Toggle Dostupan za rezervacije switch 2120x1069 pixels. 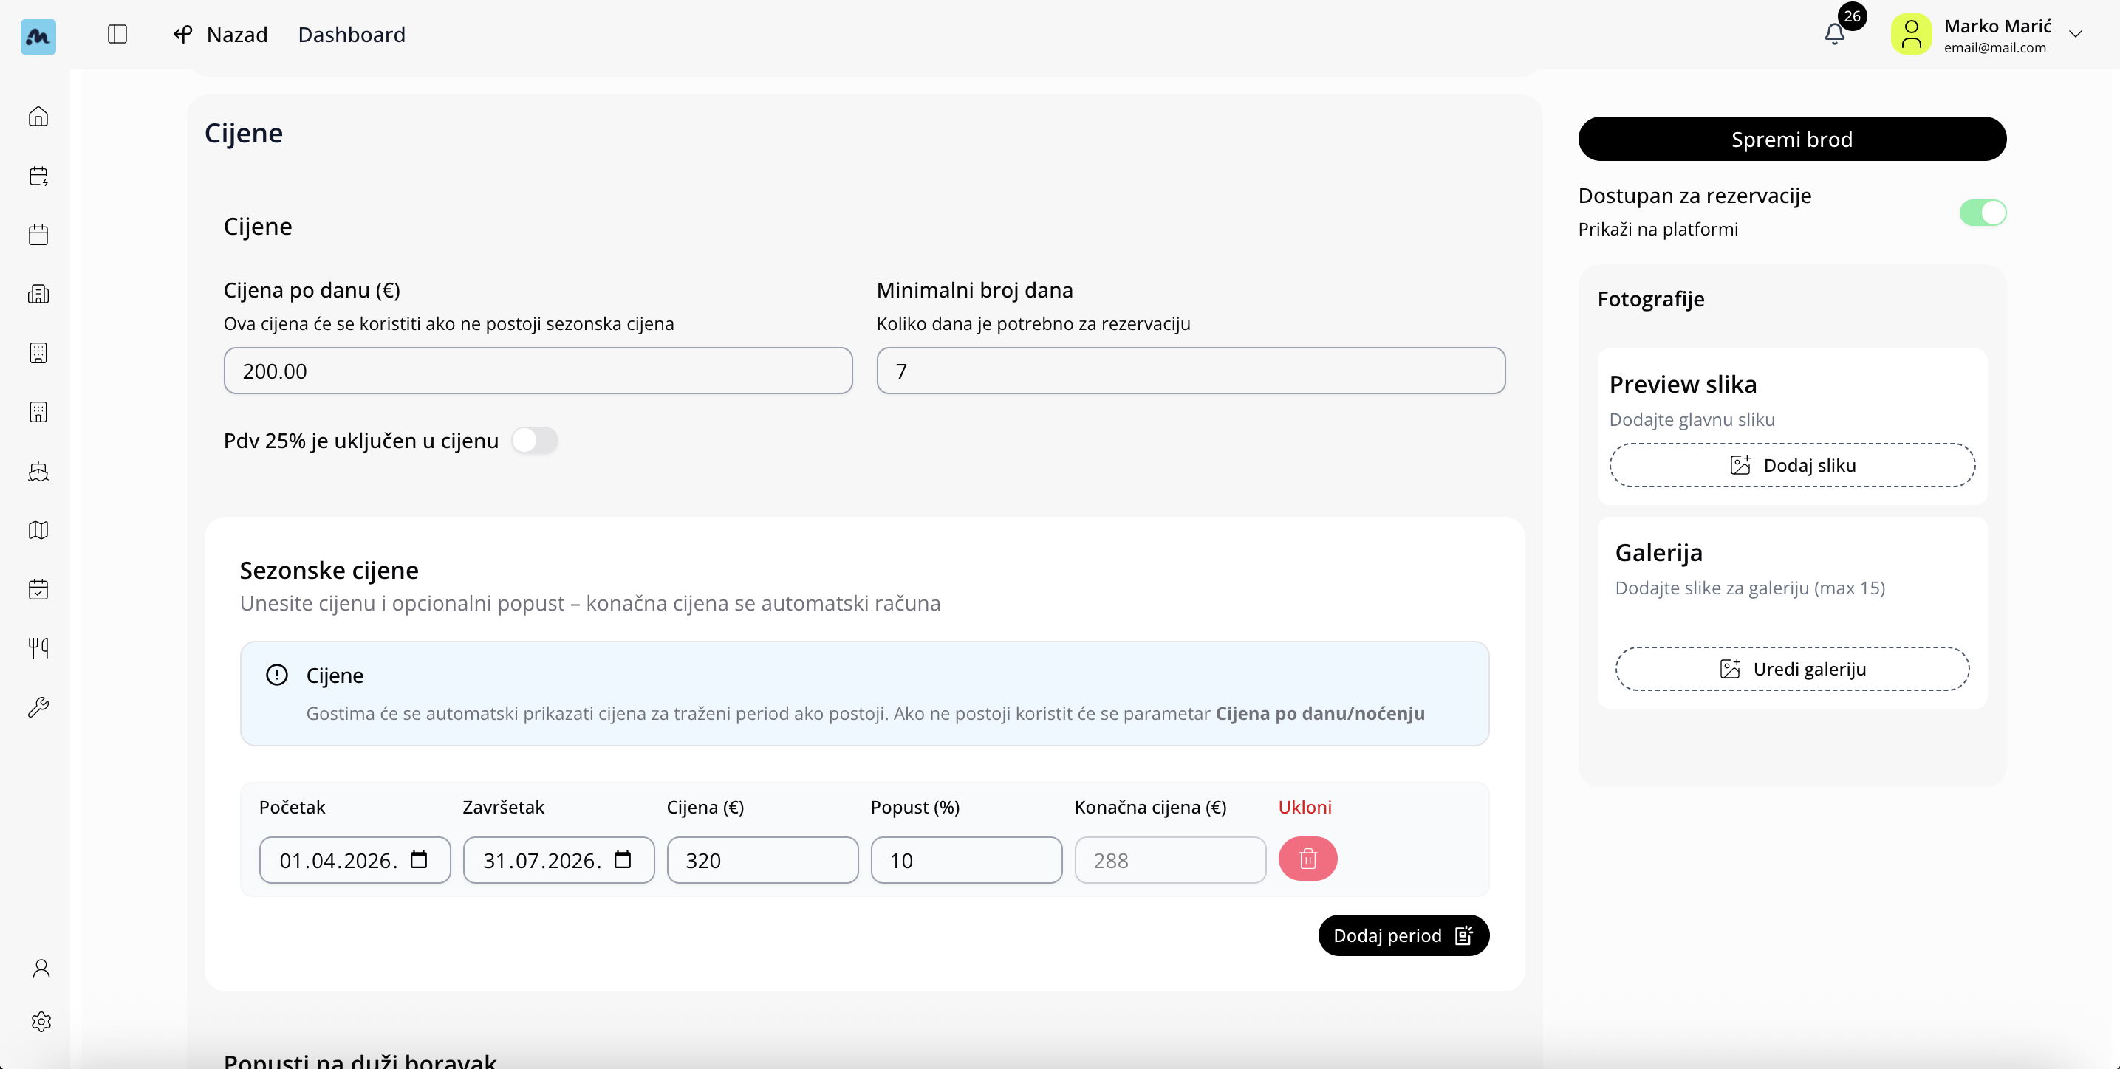[1982, 213]
